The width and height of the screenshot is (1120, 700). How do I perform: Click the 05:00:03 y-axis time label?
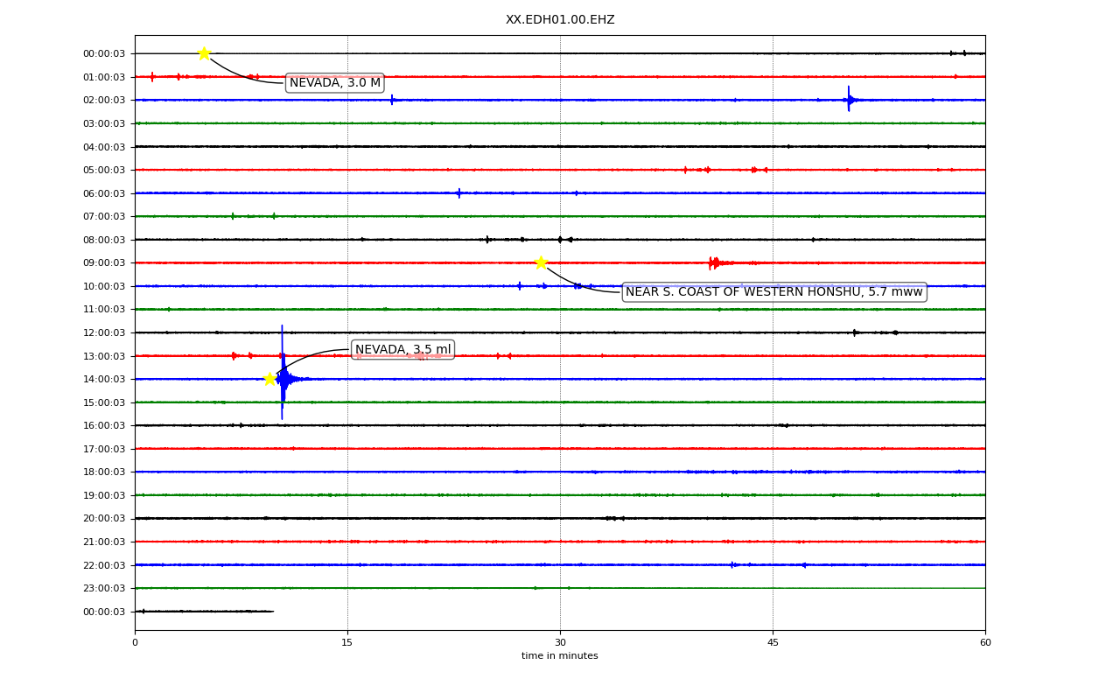coord(104,170)
